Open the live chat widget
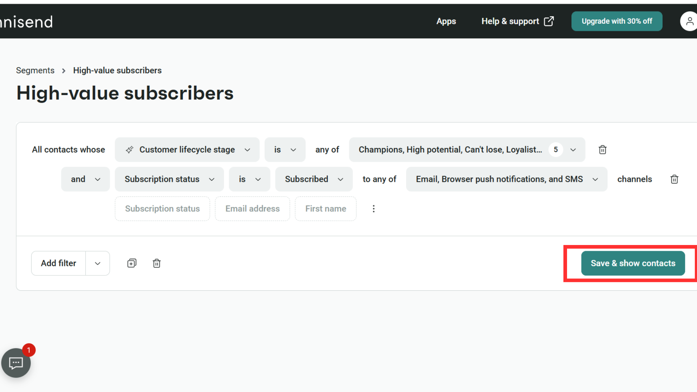This screenshot has width=697, height=392. [16, 363]
